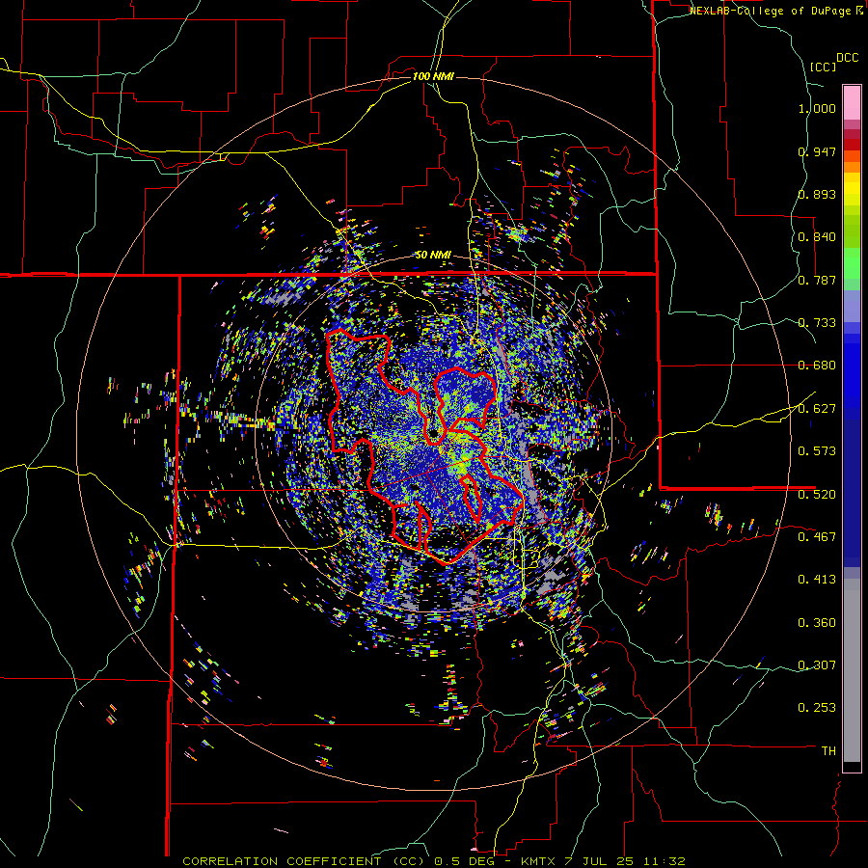Viewport: 868px width, 868px height.
Task: Select the 0.627 scale value
Action: point(817,409)
